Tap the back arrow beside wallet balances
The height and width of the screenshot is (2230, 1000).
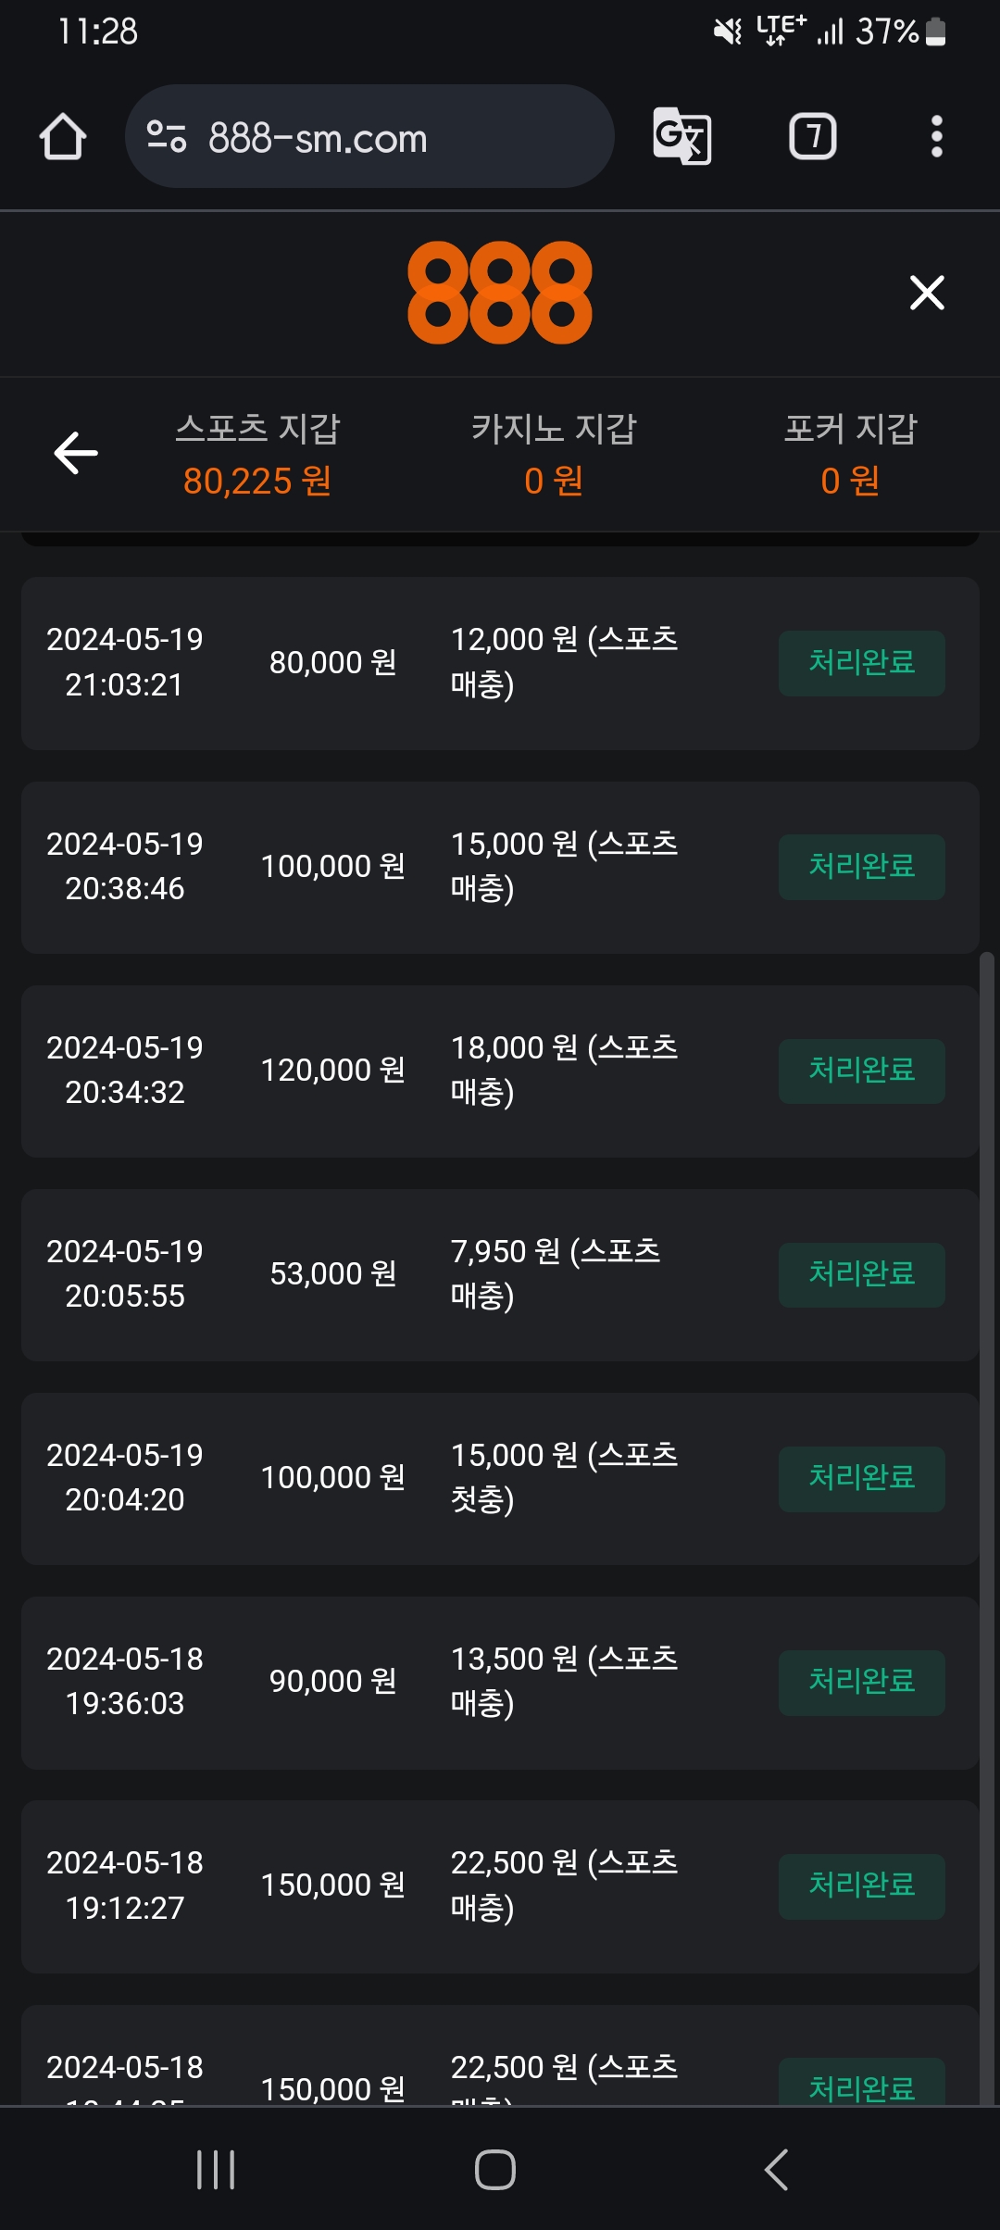[x=76, y=453]
